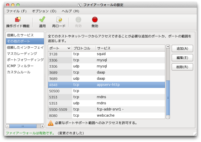Image resolution: width=201 pixels, height=142 pixels.
Task: Click the window resize grip corner
Action: 195,134
